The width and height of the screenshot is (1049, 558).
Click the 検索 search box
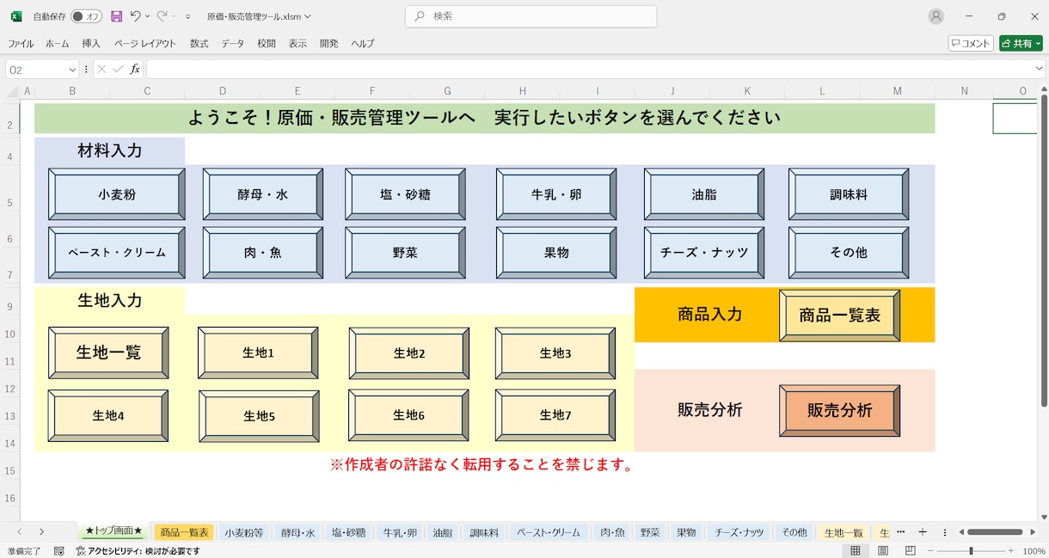pos(531,16)
